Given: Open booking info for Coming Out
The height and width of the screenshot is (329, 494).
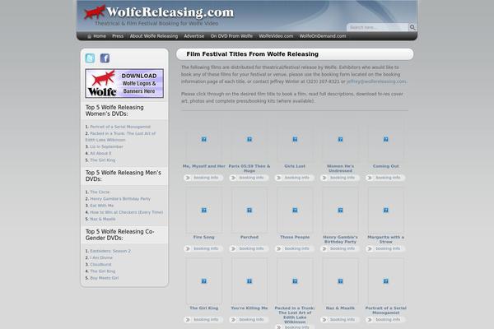Looking at the screenshot, I should 385,178.
